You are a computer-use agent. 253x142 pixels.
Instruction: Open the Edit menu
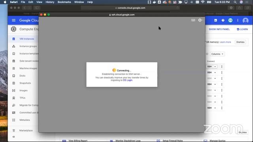click(31, 2)
